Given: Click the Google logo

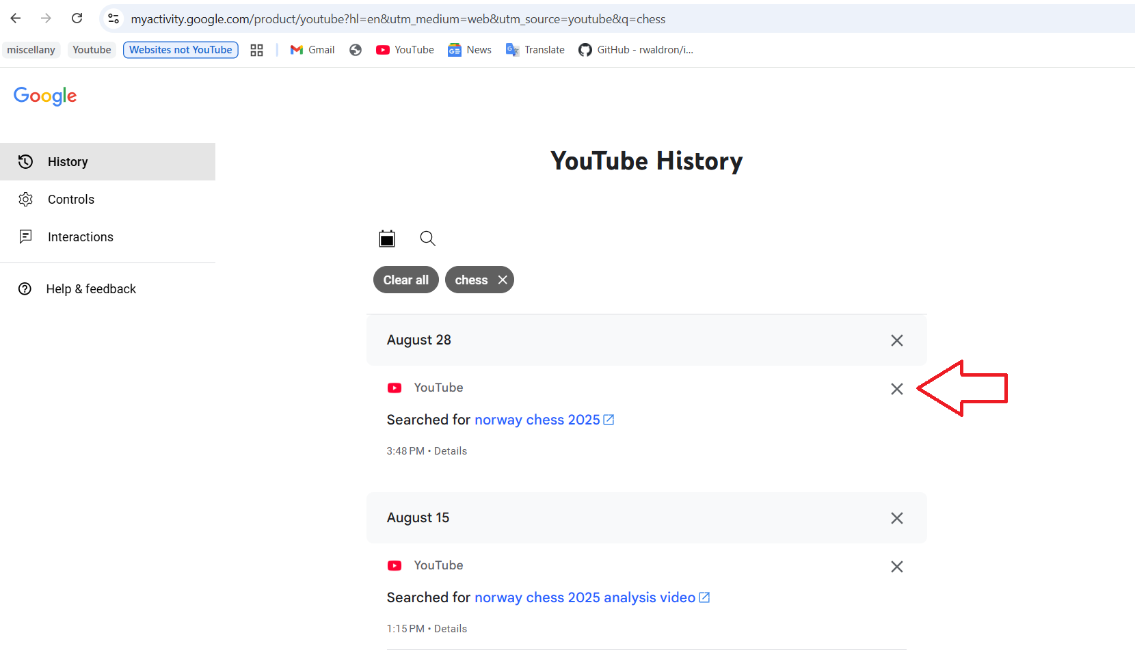Looking at the screenshot, I should pos(45,96).
